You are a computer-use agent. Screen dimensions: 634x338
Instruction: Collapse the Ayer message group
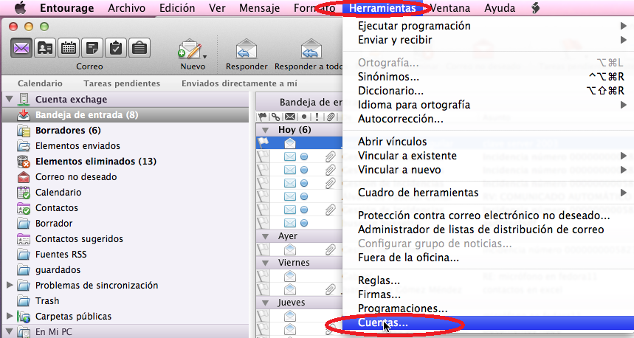[x=265, y=236]
